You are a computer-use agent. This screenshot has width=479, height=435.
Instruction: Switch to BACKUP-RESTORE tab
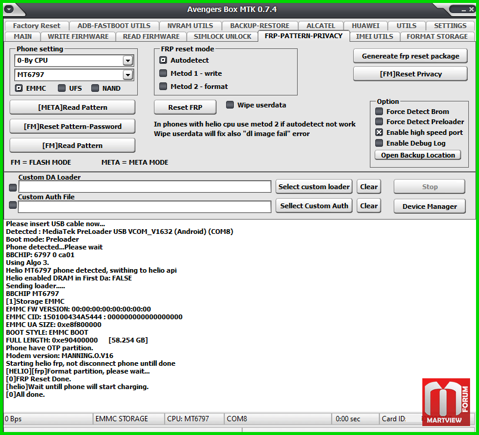coord(259,26)
